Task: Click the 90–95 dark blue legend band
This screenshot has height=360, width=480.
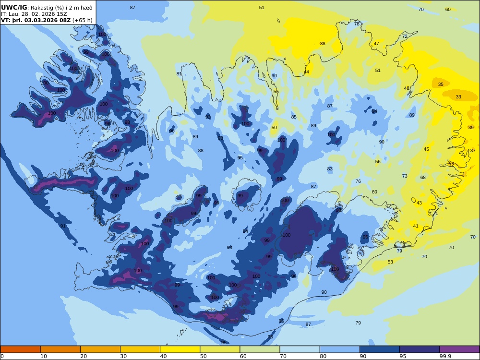Action: click(x=380, y=349)
